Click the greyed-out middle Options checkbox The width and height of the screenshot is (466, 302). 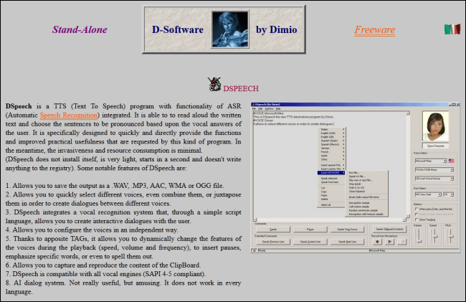417,214
